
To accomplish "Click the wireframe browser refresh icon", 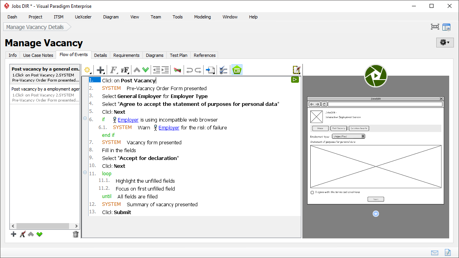I will [x=324, y=104].
